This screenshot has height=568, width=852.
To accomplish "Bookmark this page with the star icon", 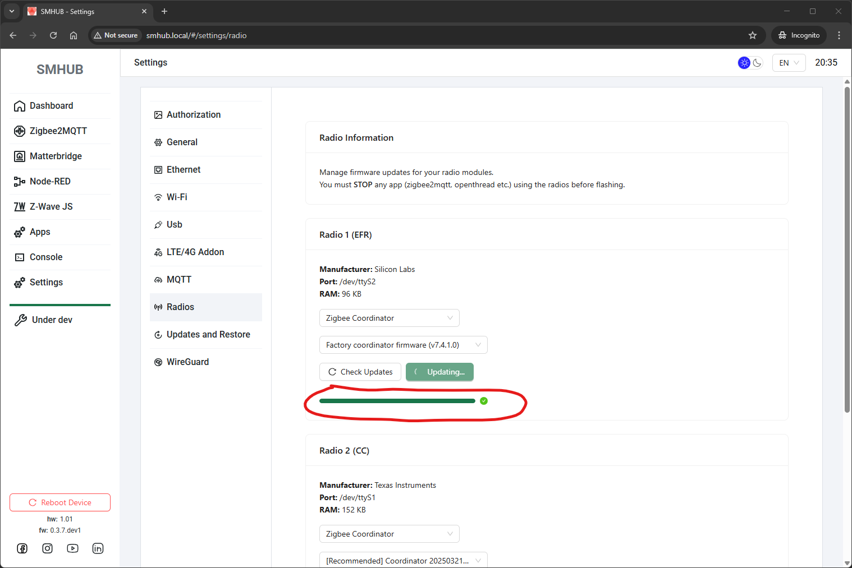I will coord(753,35).
